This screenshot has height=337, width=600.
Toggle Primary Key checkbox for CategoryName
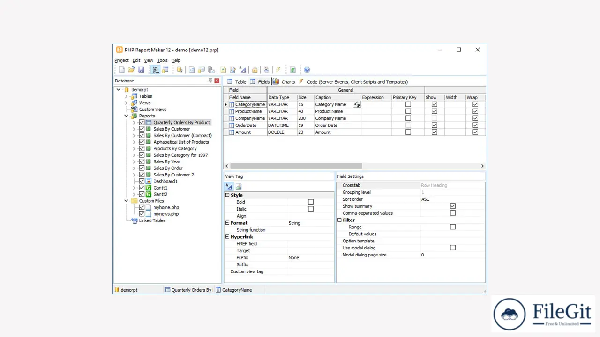point(408,104)
